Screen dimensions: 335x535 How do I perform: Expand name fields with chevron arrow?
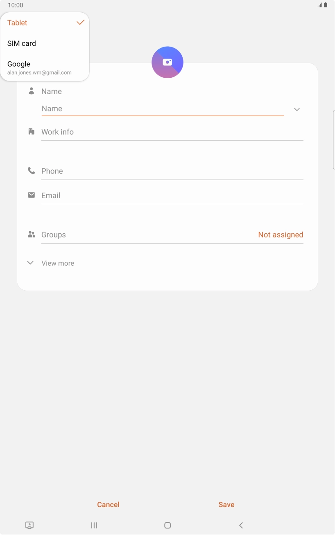point(297,109)
